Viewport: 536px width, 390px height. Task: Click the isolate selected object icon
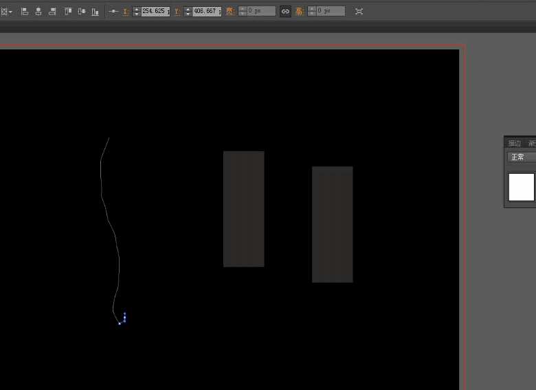click(x=359, y=11)
